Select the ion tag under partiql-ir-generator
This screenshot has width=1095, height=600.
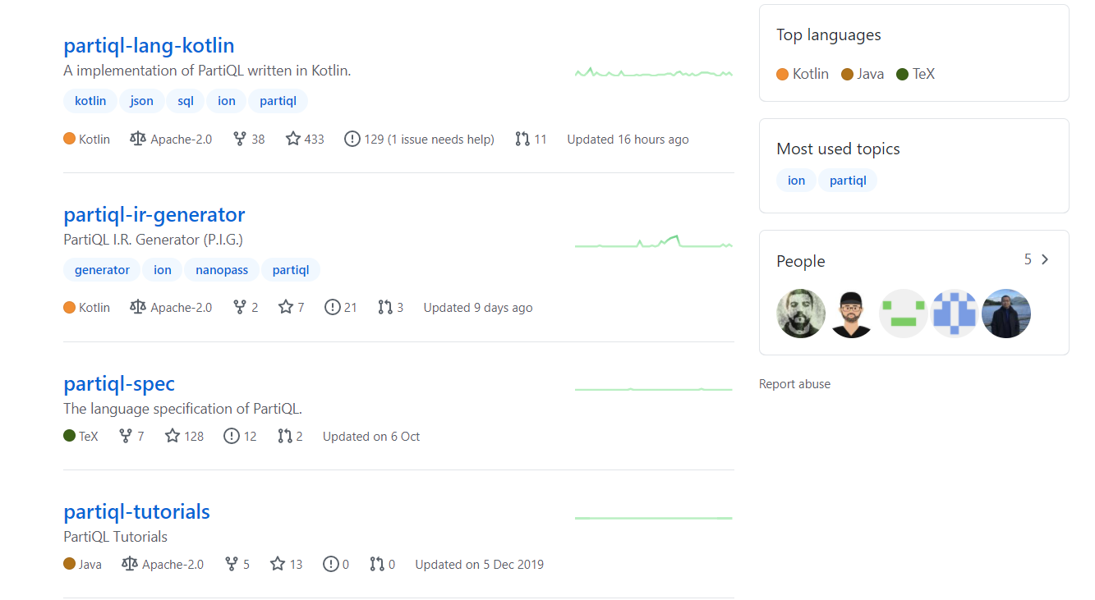click(163, 270)
